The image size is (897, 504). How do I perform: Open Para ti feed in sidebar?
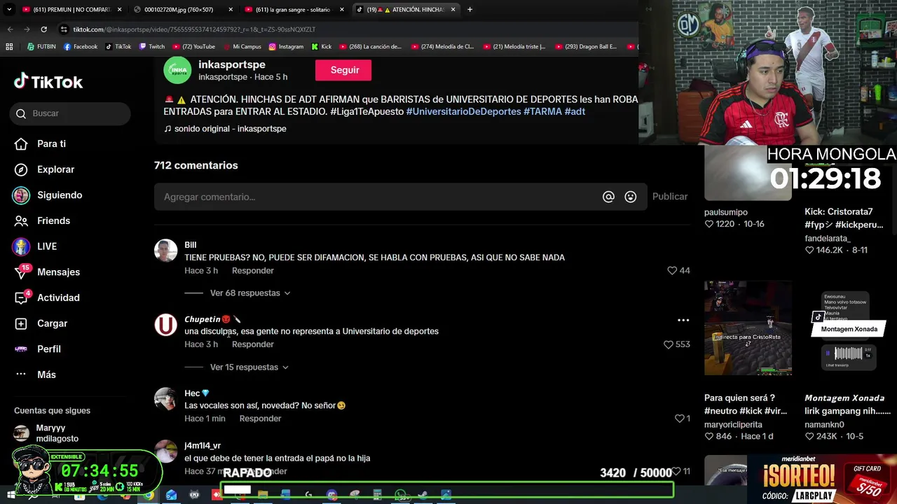(x=40, y=143)
